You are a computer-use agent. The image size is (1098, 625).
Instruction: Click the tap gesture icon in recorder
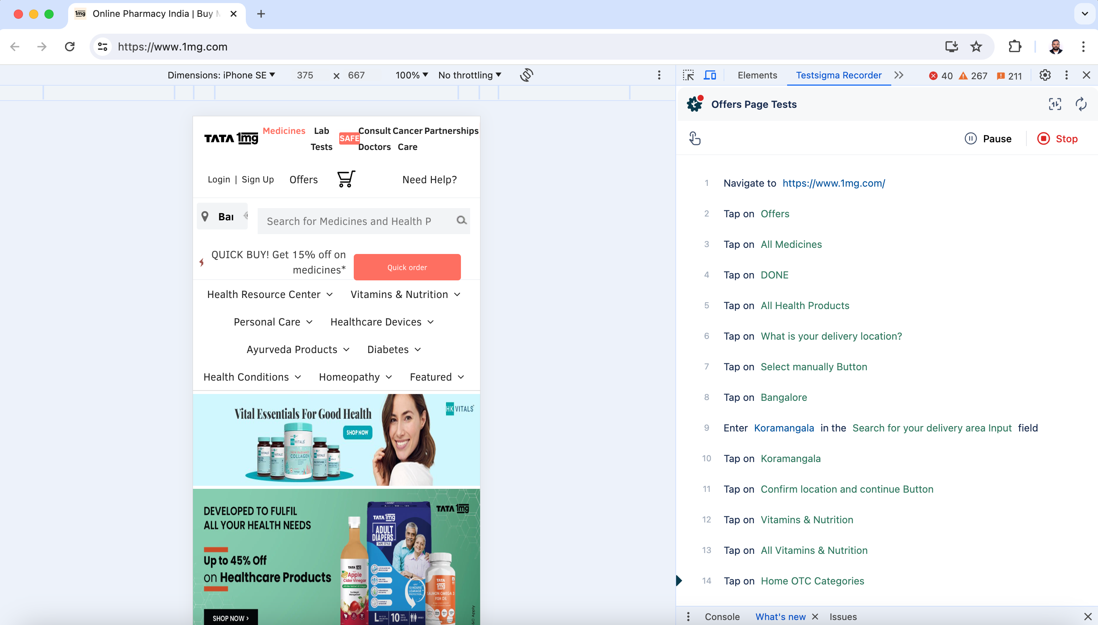pos(694,138)
